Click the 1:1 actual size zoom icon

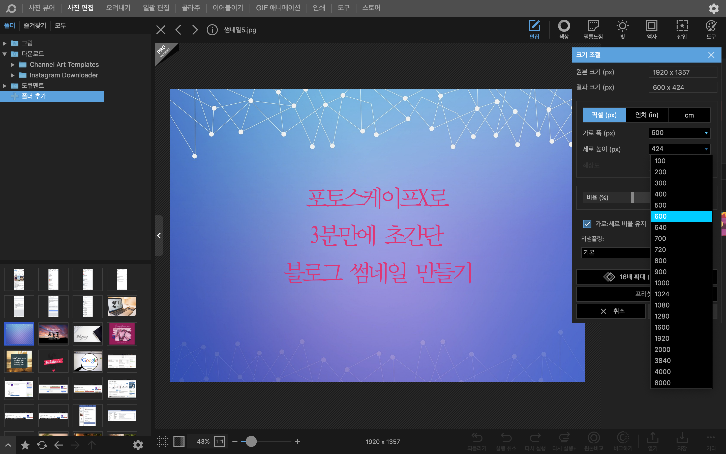click(x=220, y=441)
